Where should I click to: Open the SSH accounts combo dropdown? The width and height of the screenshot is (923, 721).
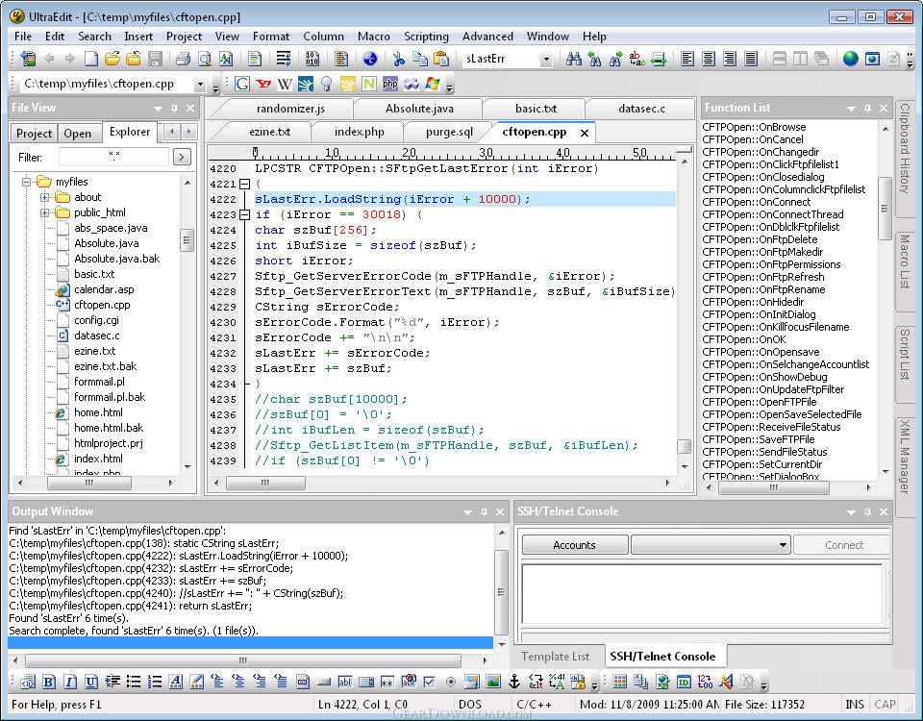click(x=783, y=545)
